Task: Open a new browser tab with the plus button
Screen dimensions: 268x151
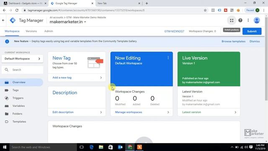Action: (x=147, y=3)
